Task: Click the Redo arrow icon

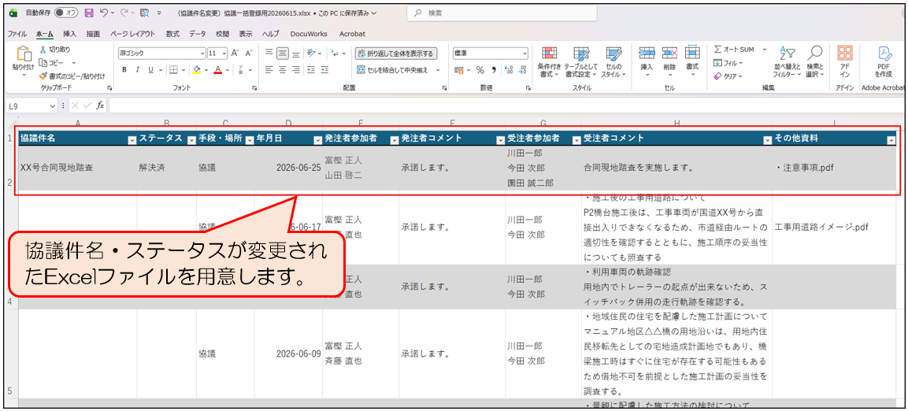Action: (122, 13)
